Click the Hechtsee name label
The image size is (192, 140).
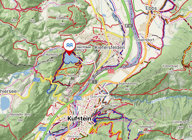coord(84,47)
